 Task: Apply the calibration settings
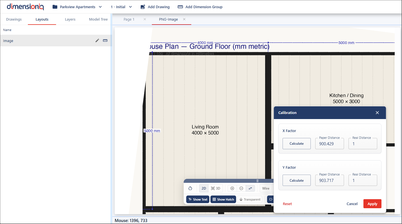point(372,204)
